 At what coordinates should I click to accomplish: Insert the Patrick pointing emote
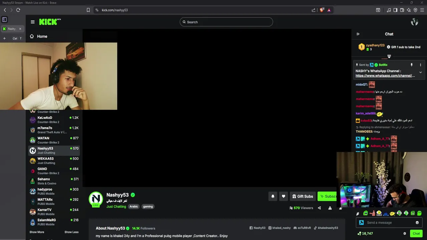coord(372,213)
